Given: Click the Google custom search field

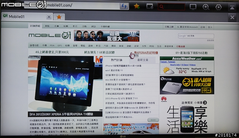Looking at the screenshot, I should [196, 36].
